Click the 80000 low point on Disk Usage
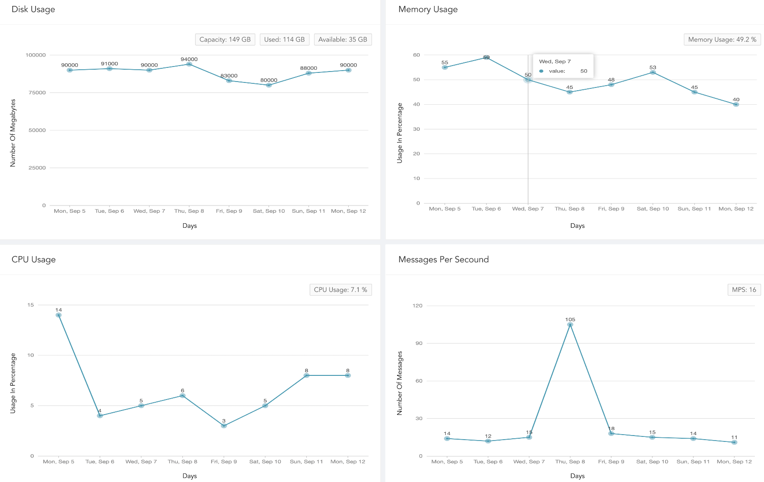 [268, 85]
